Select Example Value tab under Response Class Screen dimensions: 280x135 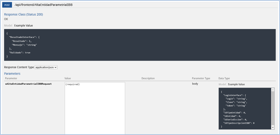click(23, 25)
